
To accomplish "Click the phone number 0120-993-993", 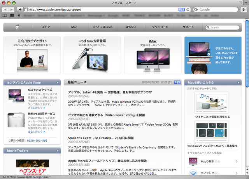I will pos(37,140).
